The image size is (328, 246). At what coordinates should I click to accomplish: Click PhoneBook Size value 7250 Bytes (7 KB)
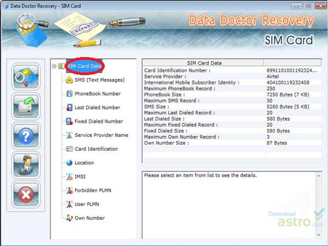(288, 95)
